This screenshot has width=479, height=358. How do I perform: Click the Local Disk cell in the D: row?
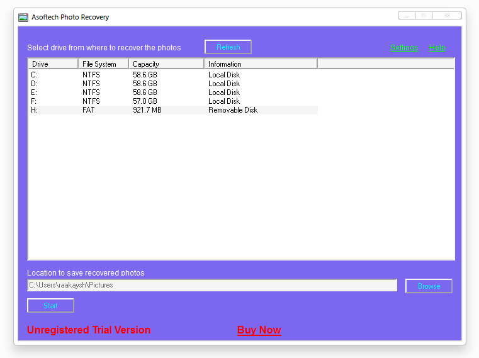tap(224, 84)
